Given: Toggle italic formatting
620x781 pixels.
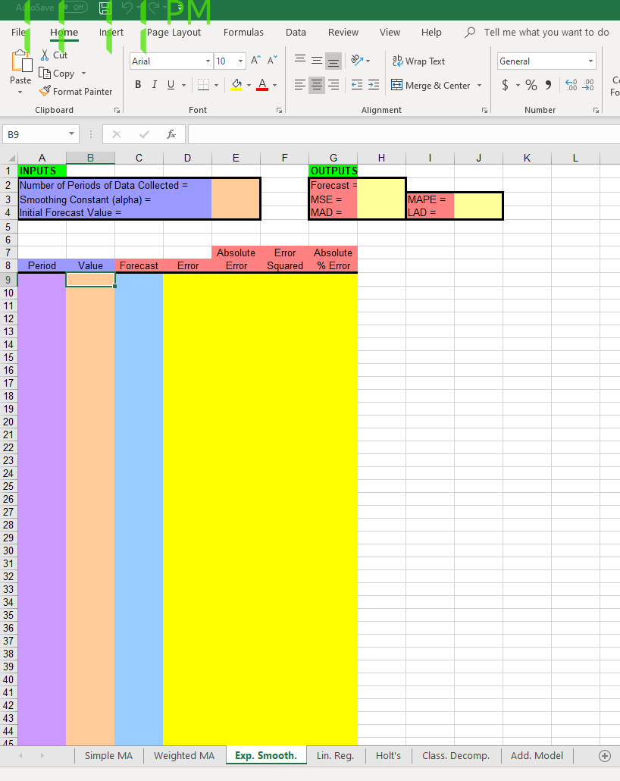Looking at the screenshot, I should click(155, 85).
